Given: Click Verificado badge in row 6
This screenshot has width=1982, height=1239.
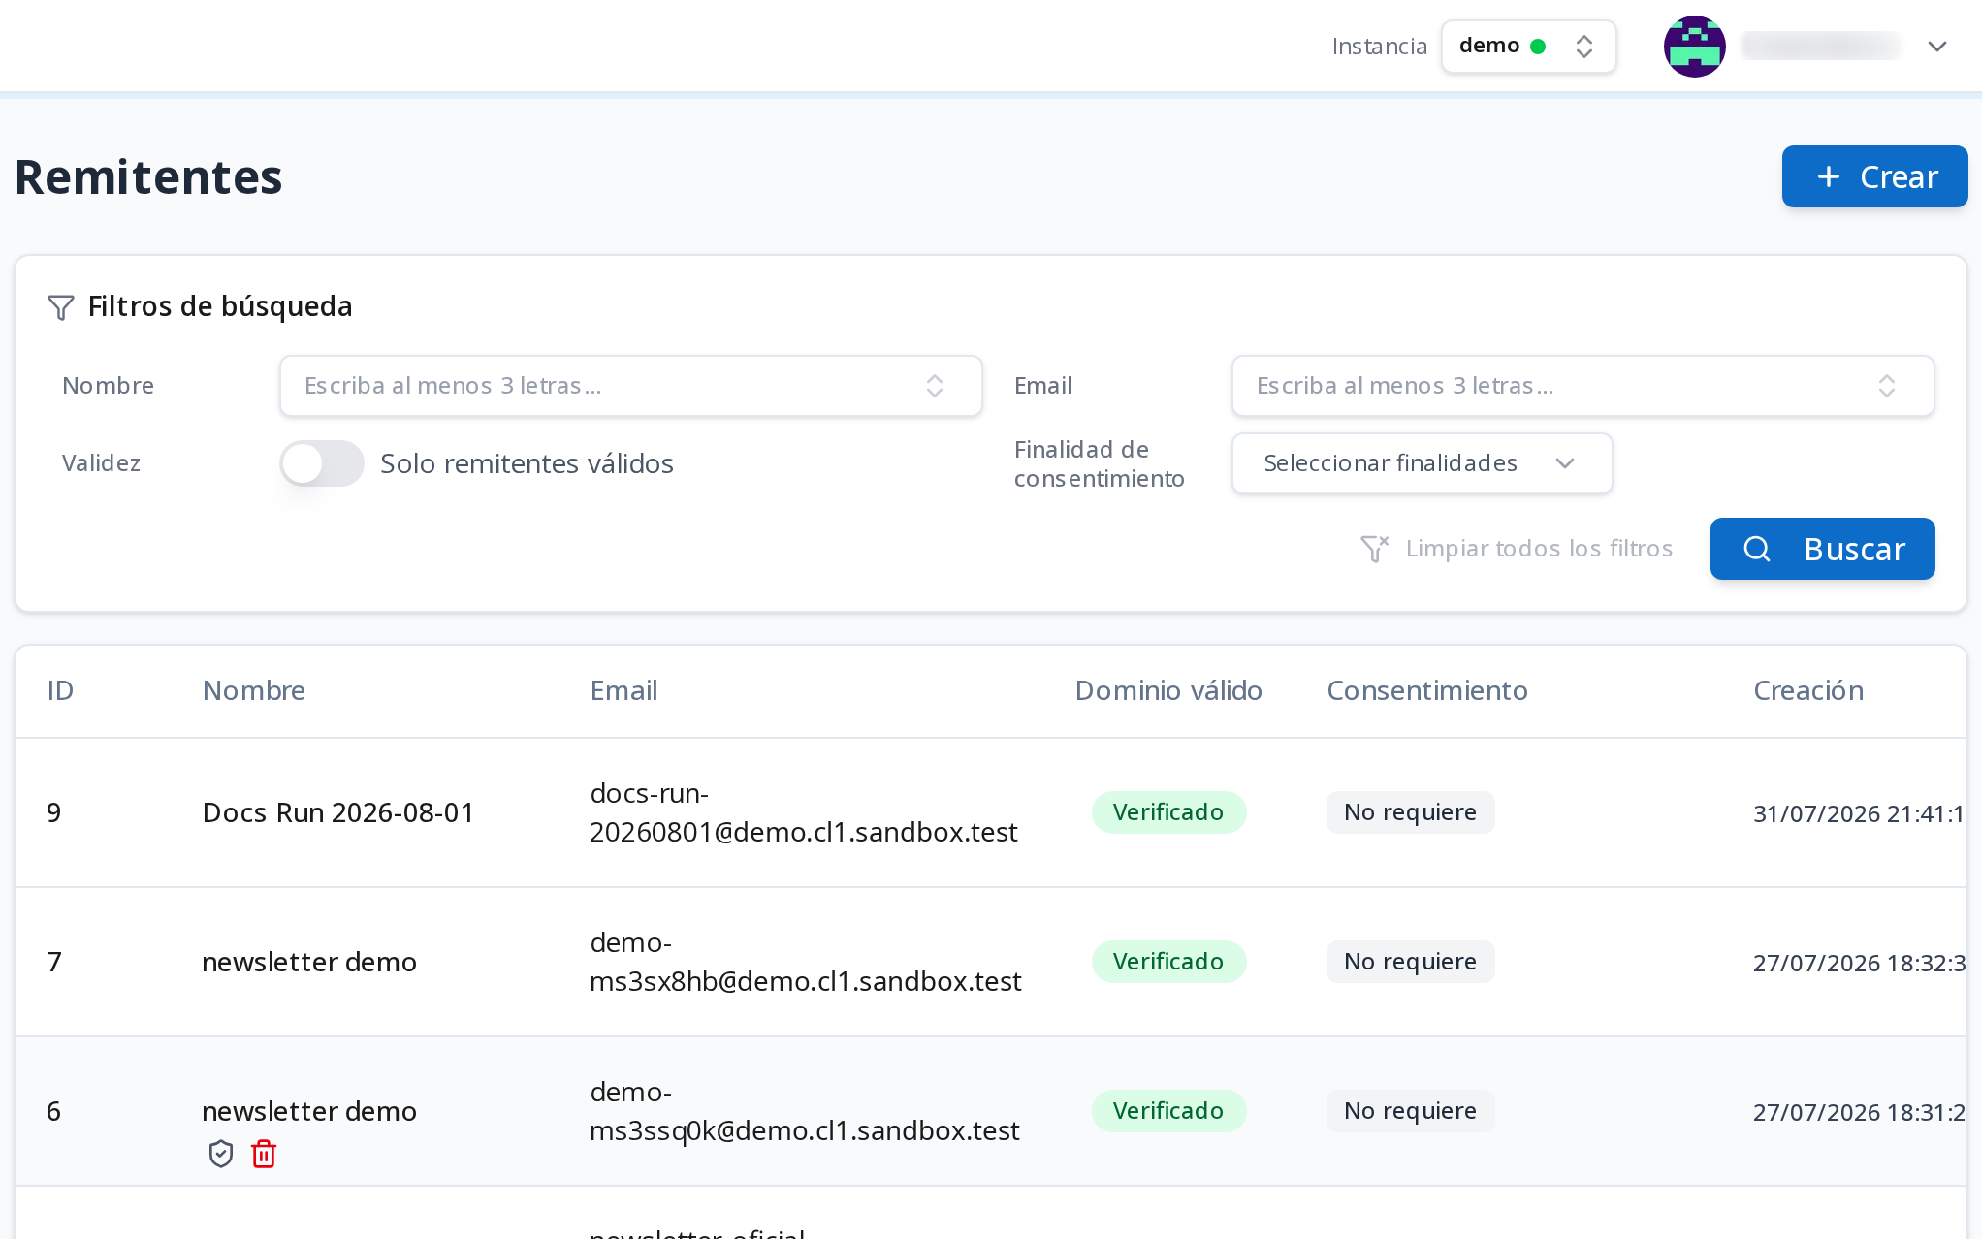Looking at the screenshot, I should (x=1168, y=1111).
